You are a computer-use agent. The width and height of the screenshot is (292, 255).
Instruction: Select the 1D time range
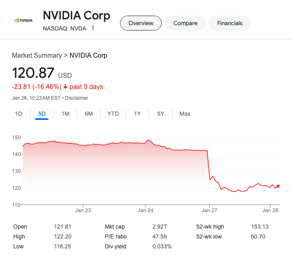19,114
